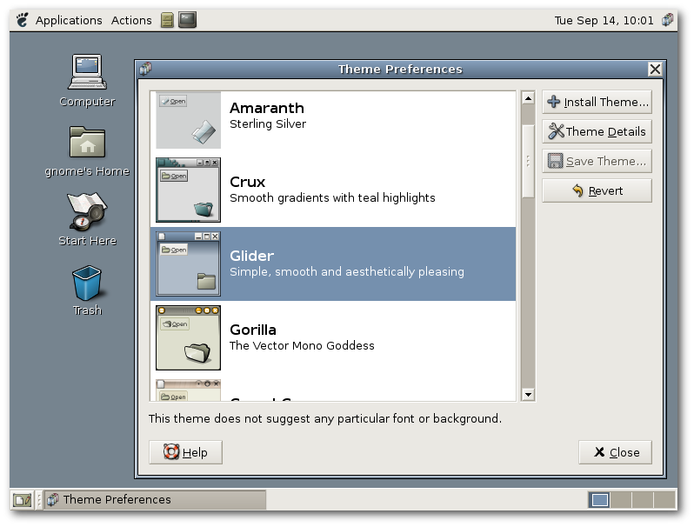
Task: Click the Close button at dialog bottom
Action: pos(615,452)
